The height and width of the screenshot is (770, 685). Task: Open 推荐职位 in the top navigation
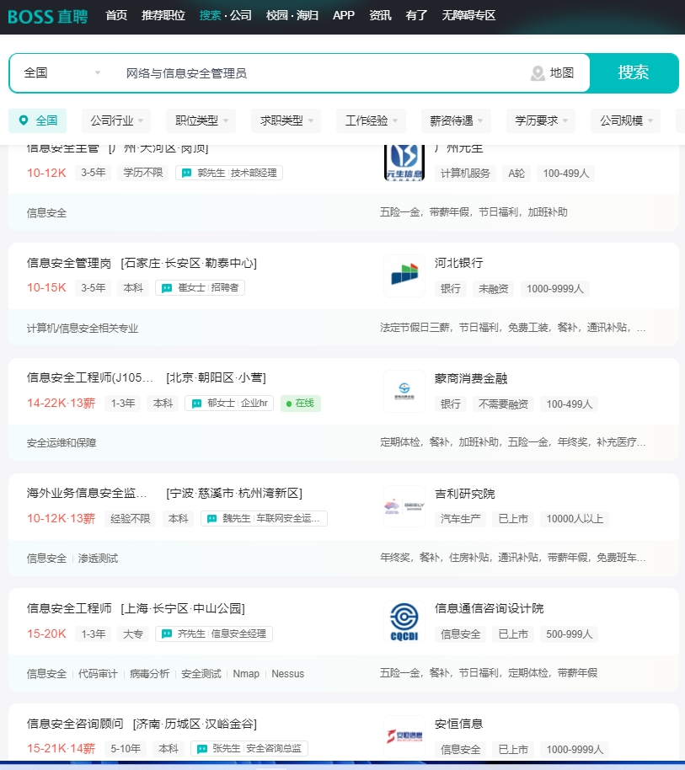pos(163,16)
